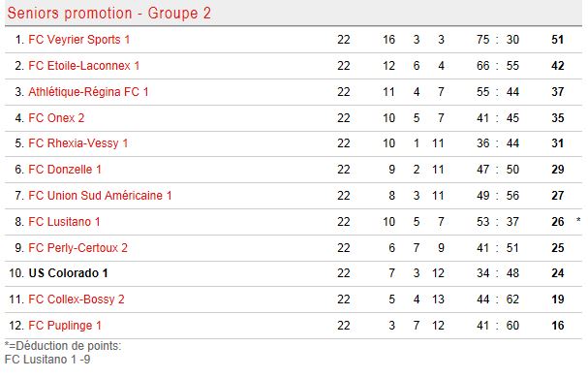Open the FC Etoile-Laconnex 1 team link
This screenshot has height=378, width=588.
point(84,66)
